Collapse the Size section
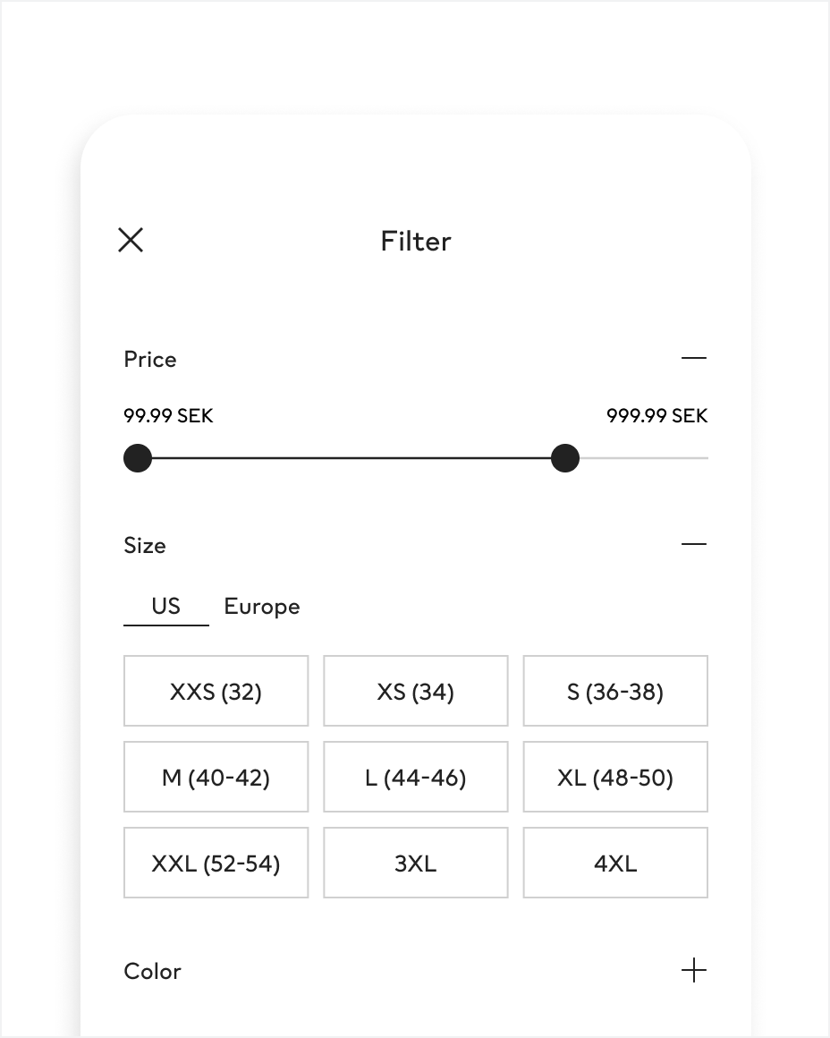Screen dimensions: 830x1038 coord(693,544)
